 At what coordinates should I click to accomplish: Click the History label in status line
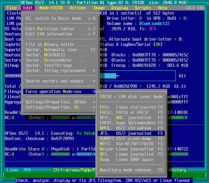178,170
